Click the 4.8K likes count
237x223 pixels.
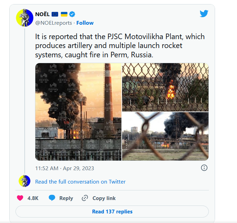coord(33,198)
